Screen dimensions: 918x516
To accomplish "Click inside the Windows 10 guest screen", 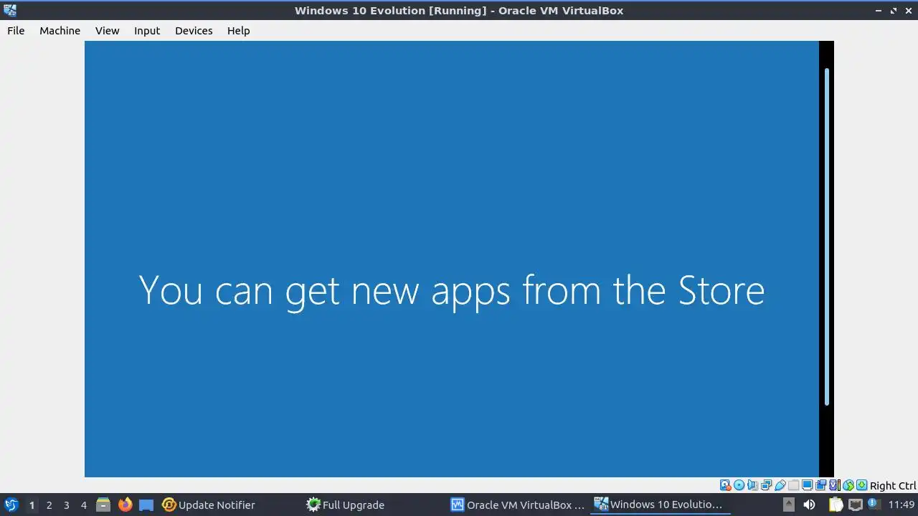I will point(452,259).
